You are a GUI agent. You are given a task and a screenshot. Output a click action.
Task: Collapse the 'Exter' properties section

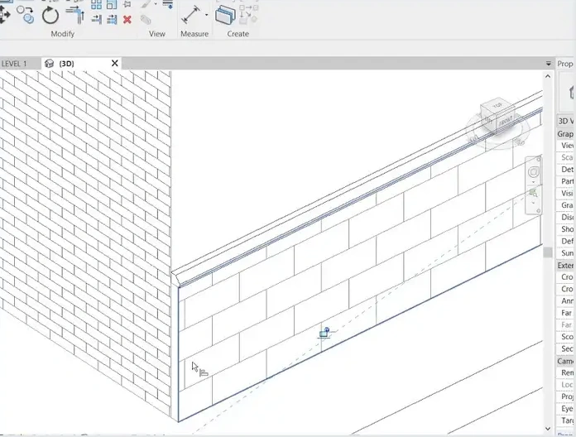[566, 265]
